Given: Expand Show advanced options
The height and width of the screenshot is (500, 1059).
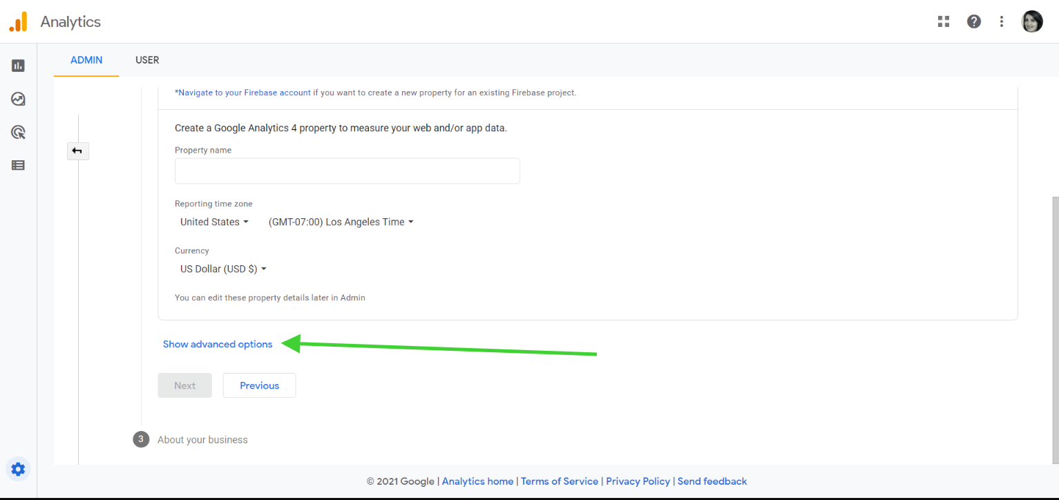Looking at the screenshot, I should tap(218, 344).
